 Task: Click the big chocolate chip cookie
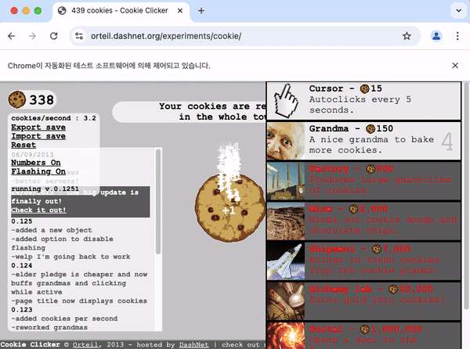[230, 207]
